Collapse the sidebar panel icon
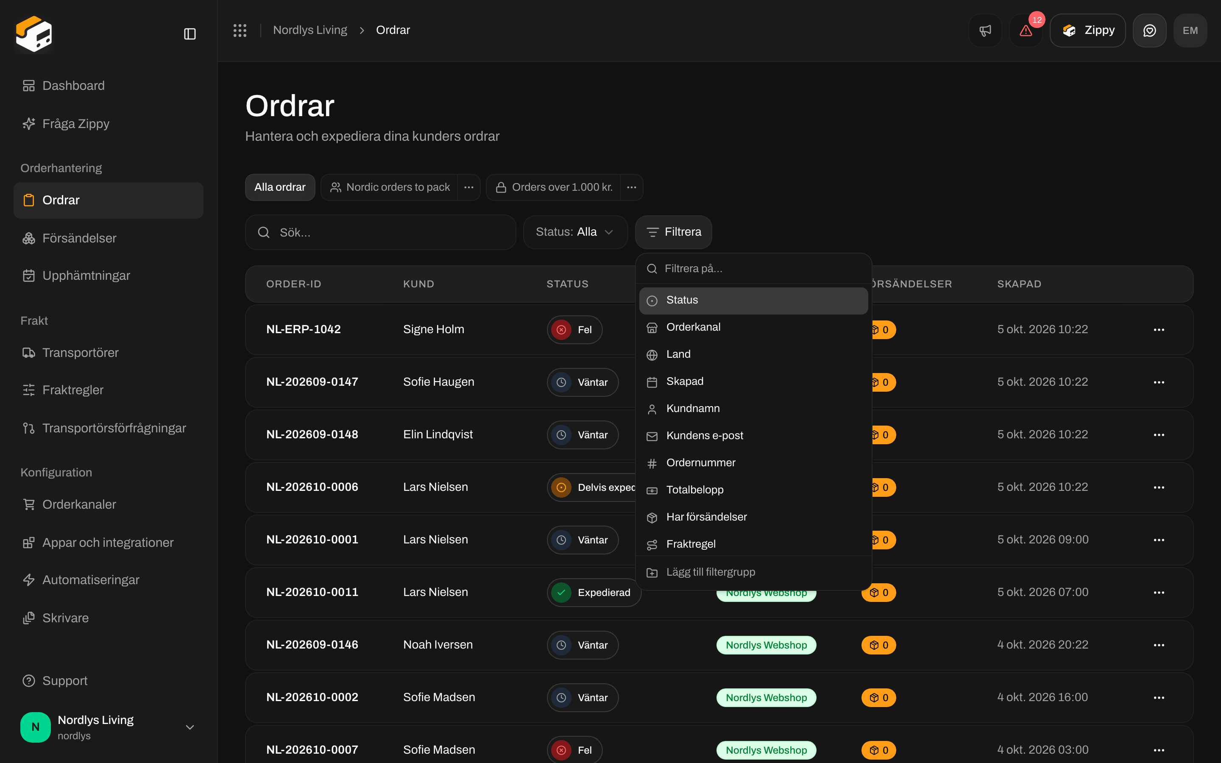The width and height of the screenshot is (1221, 763). pos(190,34)
